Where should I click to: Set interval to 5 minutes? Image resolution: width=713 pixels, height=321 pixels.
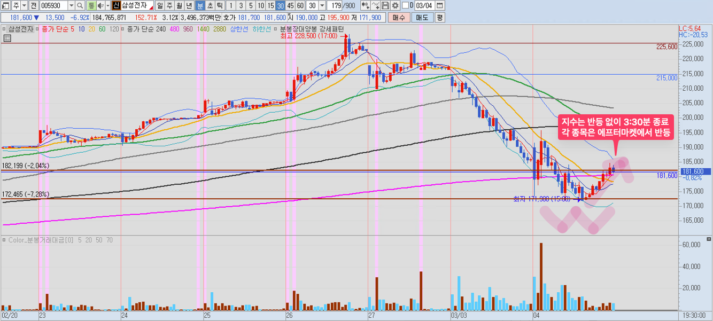(x=250, y=5)
